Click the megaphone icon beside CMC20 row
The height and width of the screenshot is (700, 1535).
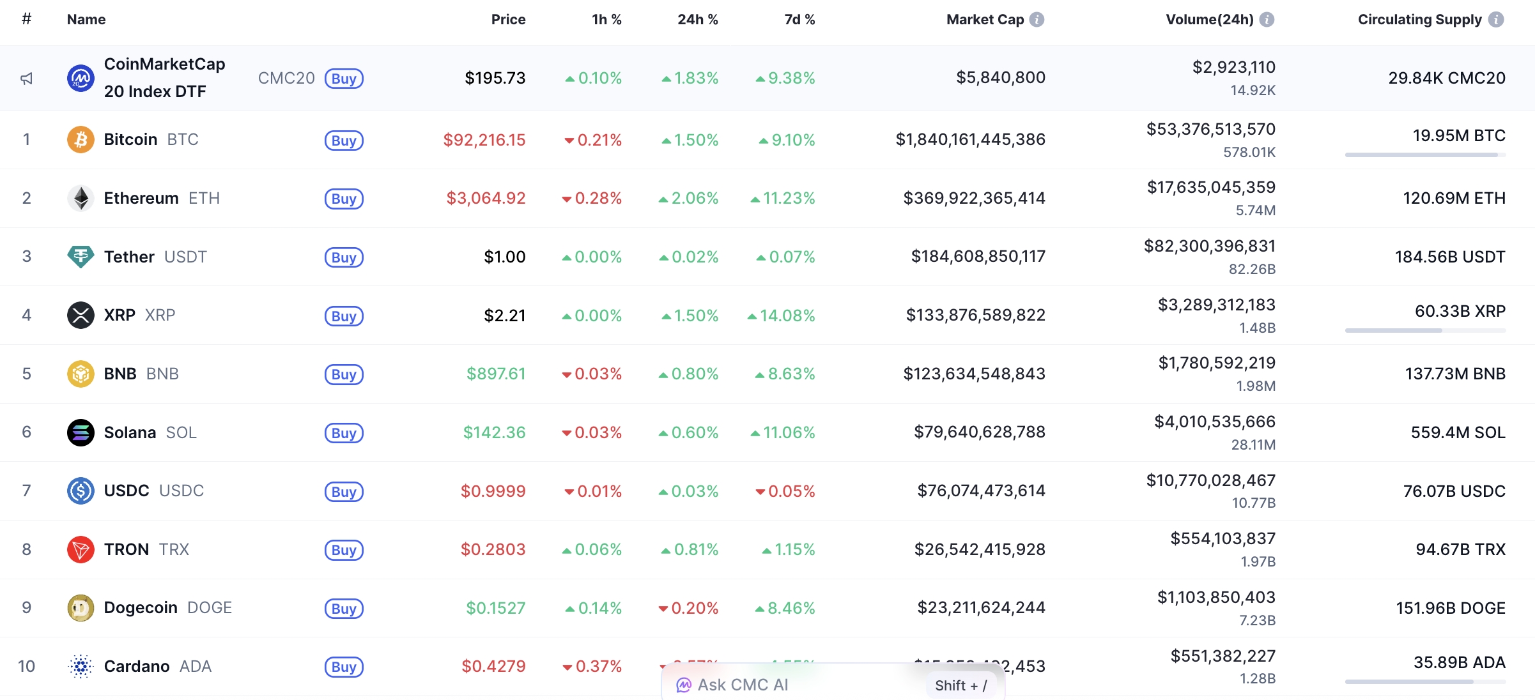(x=26, y=79)
